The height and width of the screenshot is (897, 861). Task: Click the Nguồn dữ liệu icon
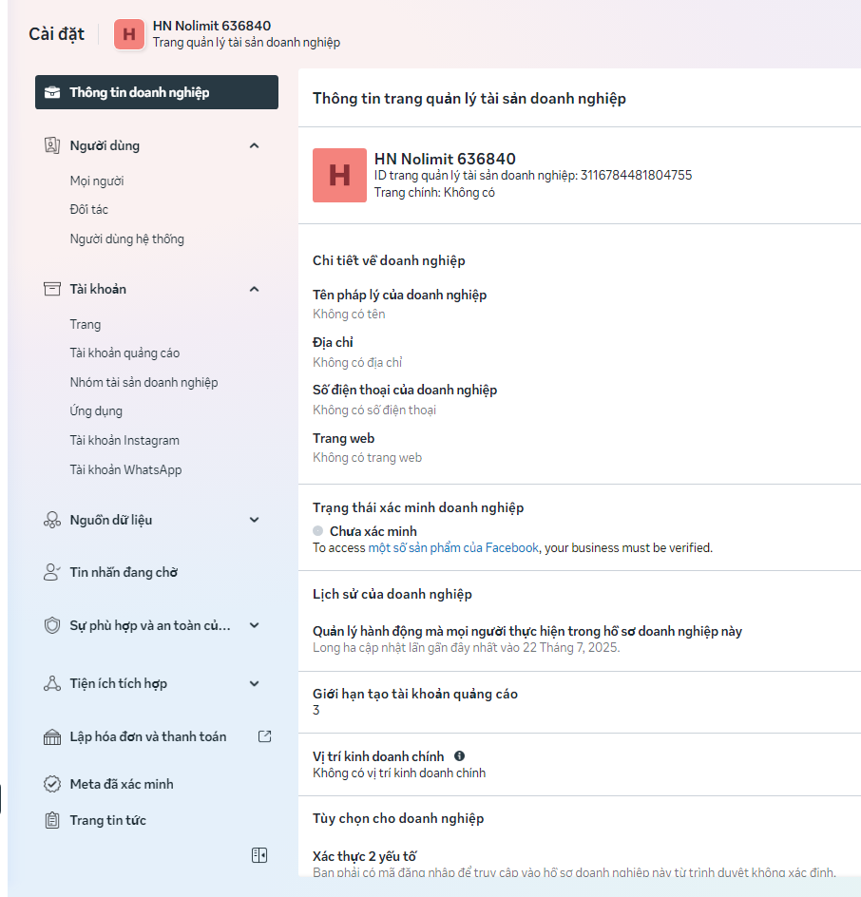(x=52, y=520)
